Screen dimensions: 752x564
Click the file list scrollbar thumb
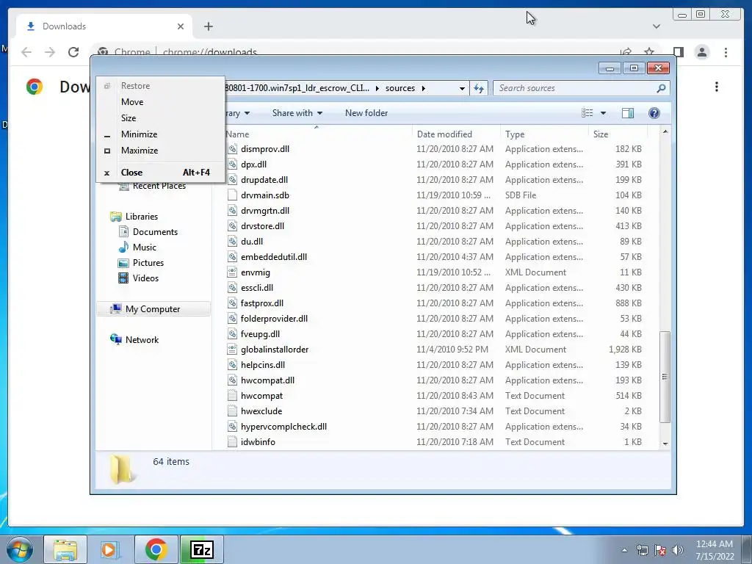click(x=665, y=377)
